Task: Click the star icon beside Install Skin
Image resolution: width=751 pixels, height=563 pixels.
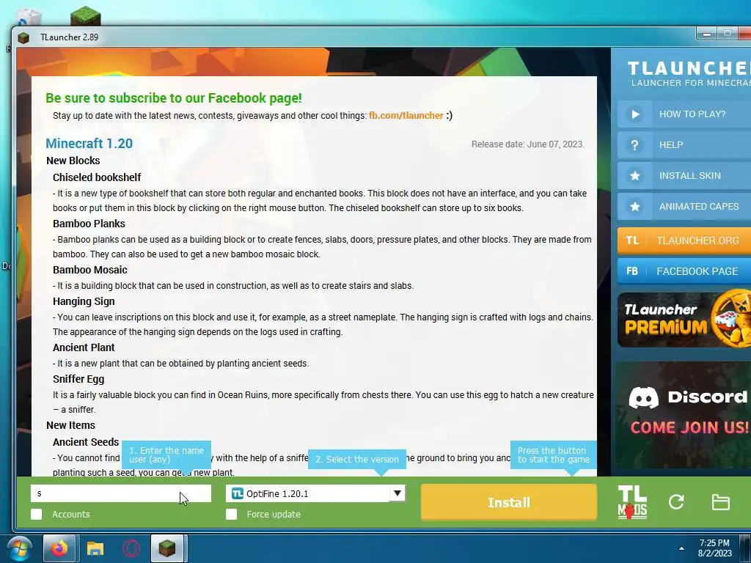Action: (635, 176)
